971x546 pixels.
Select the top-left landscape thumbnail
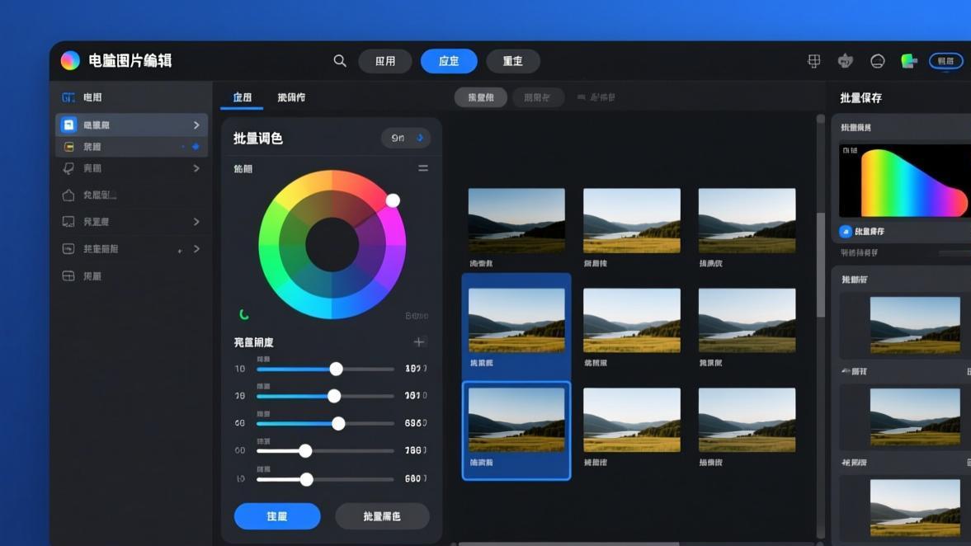point(516,220)
